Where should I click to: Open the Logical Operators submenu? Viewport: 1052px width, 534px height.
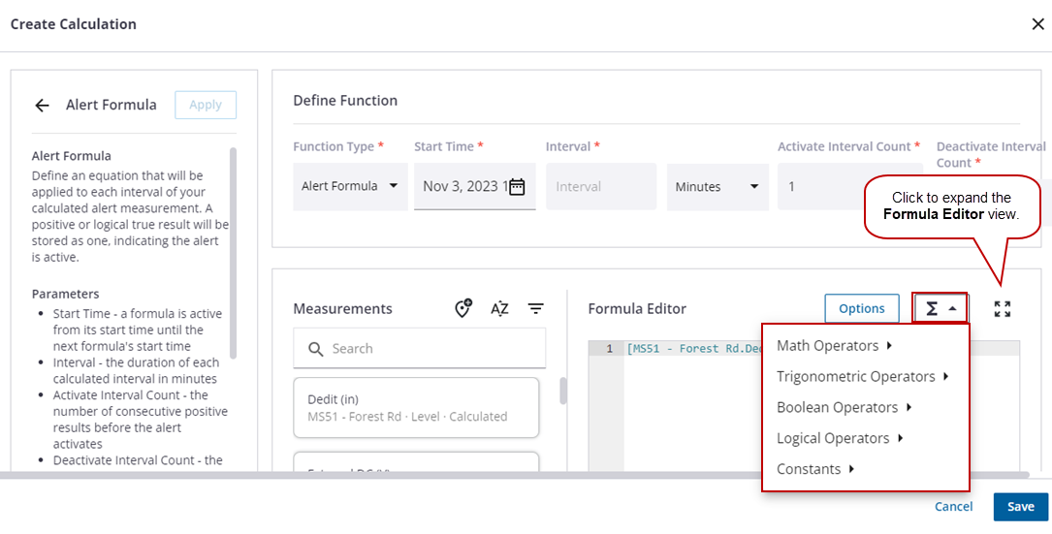pyautogui.click(x=840, y=439)
